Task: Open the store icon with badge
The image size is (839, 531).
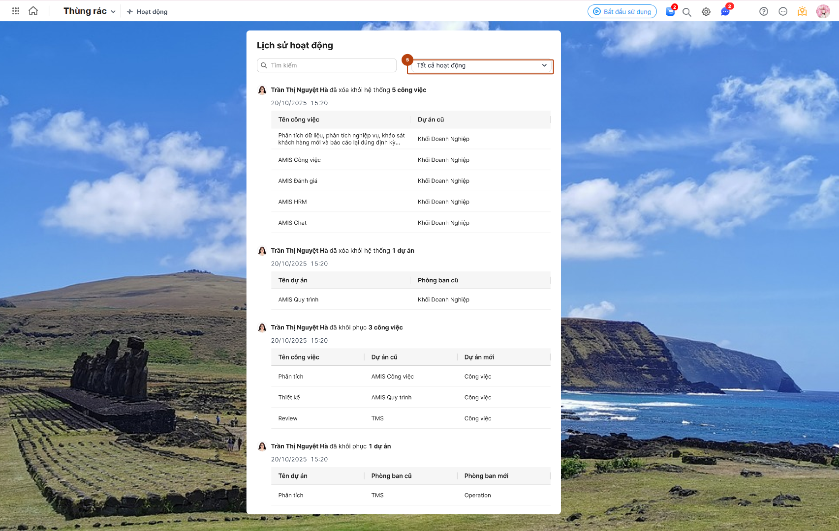Action: (671, 11)
